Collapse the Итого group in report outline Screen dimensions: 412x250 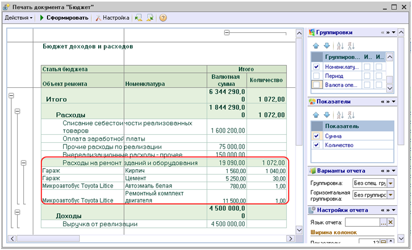tap(10, 95)
